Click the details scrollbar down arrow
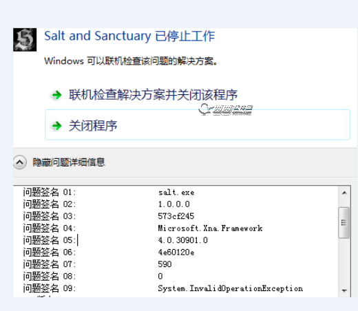 tap(344, 290)
